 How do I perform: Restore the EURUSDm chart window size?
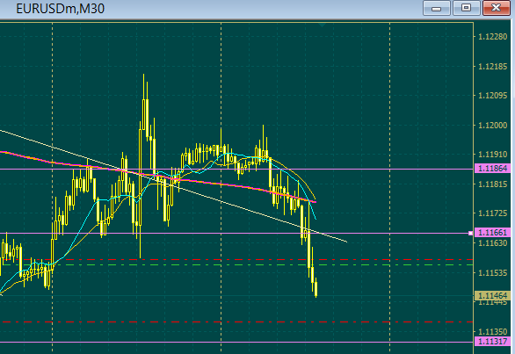[466, 8]
